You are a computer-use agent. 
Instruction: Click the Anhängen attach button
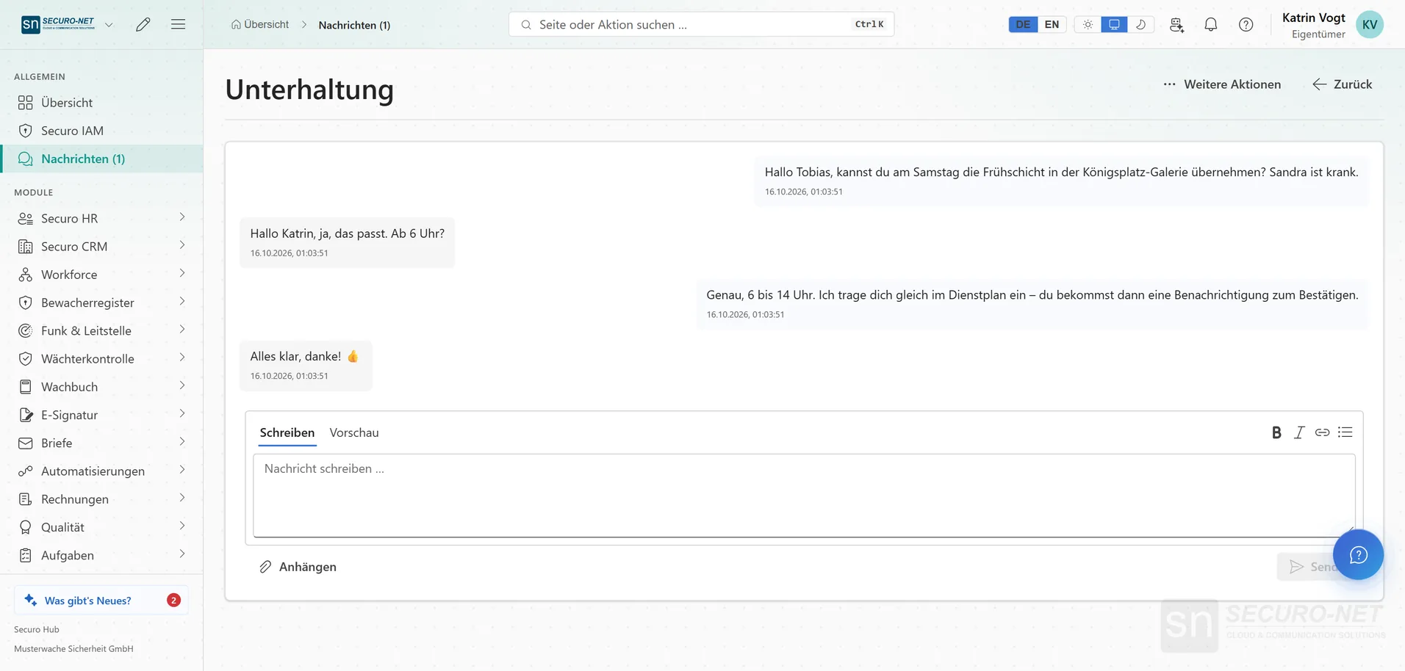298,567
